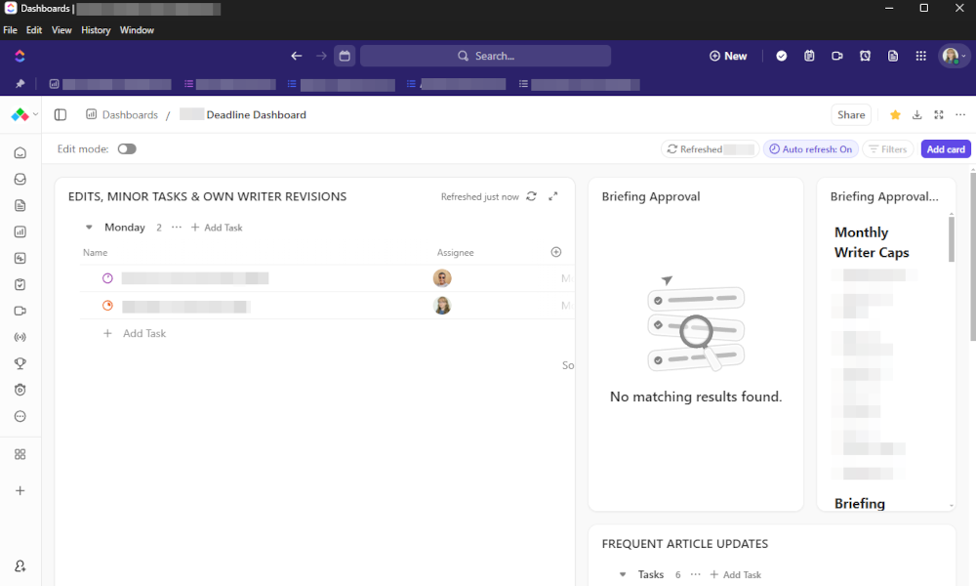
Task: Click the invite people icon at sidebar bottom
Action: coord(20,566)
